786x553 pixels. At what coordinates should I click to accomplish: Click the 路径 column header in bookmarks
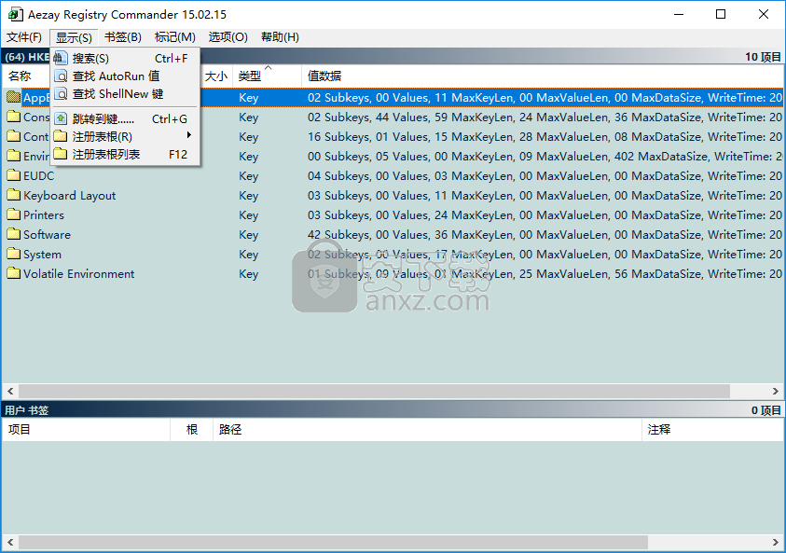point(428,430)
